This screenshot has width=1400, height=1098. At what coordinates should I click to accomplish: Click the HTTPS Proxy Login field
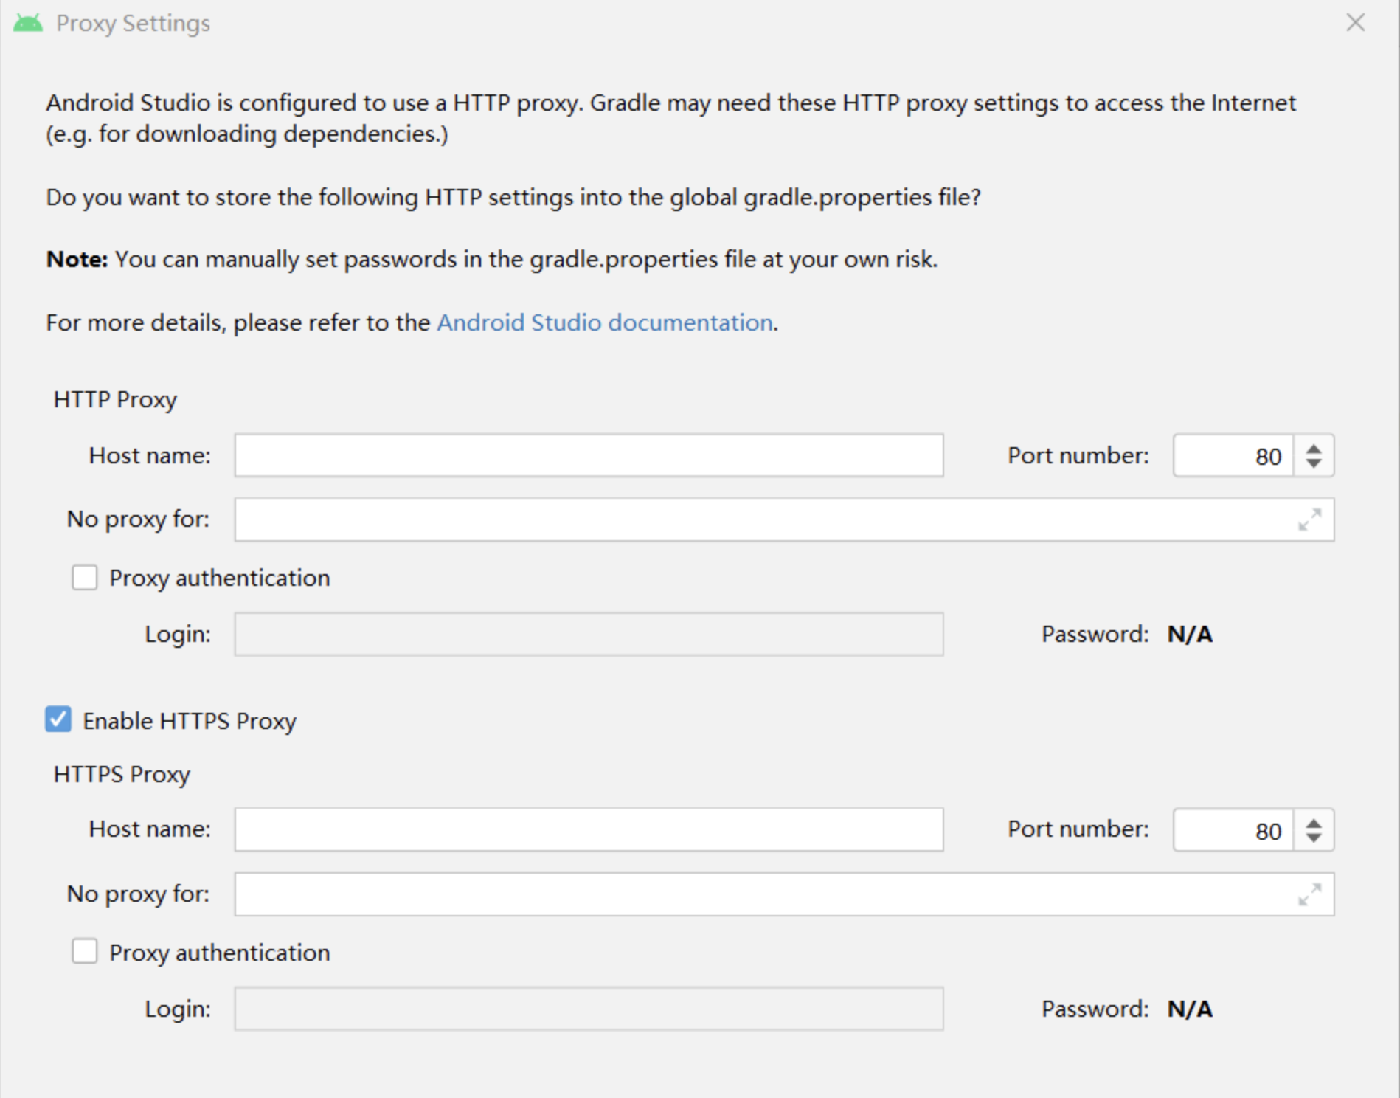[589, 1009]
